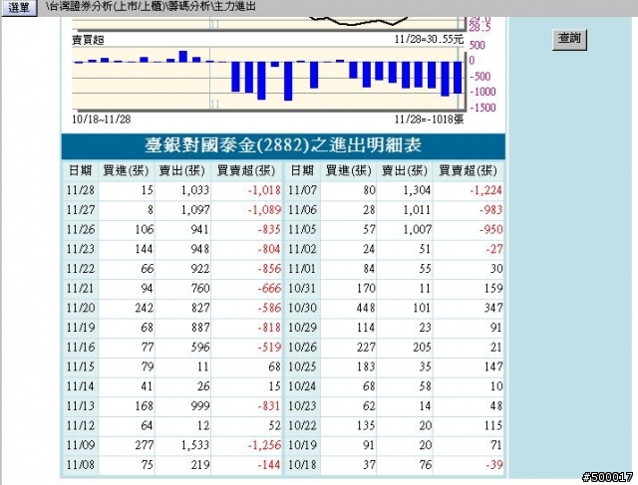Select the net value -950 for 11/05
This screenshot has height=485, width=638.
click(490, 229)
